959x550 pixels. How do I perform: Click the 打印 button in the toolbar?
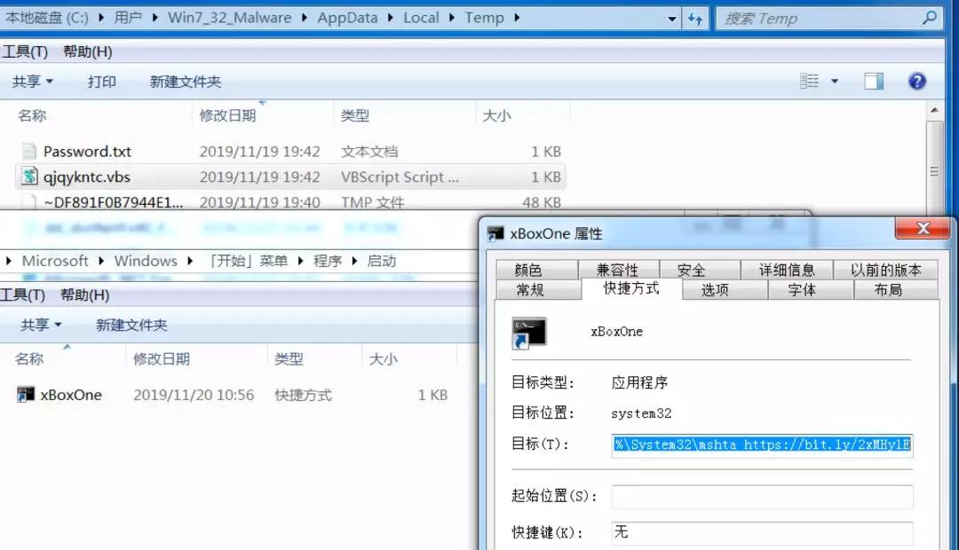tap(101, 81)
